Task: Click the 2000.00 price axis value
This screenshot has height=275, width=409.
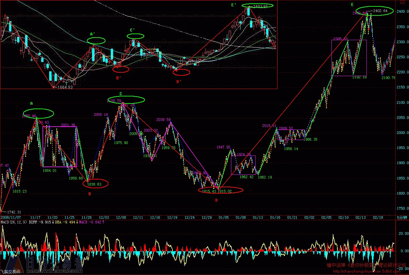Action: 403,133
